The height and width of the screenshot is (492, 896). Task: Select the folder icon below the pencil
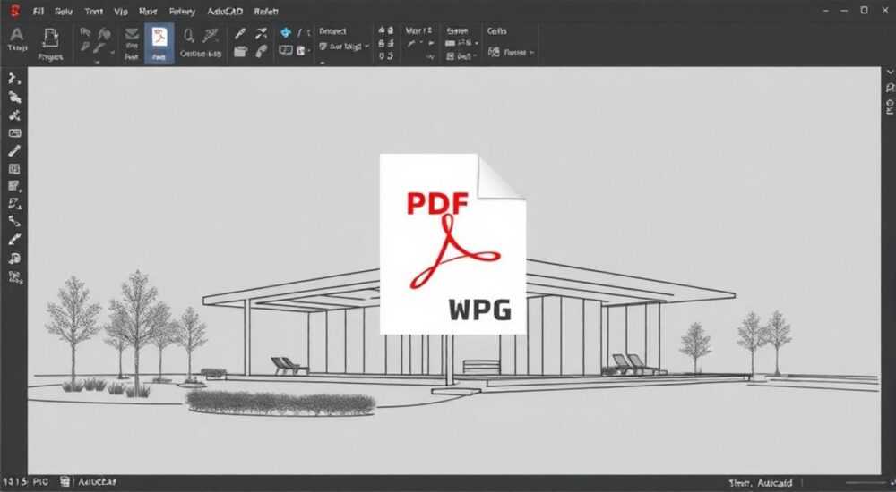[240, 51]
